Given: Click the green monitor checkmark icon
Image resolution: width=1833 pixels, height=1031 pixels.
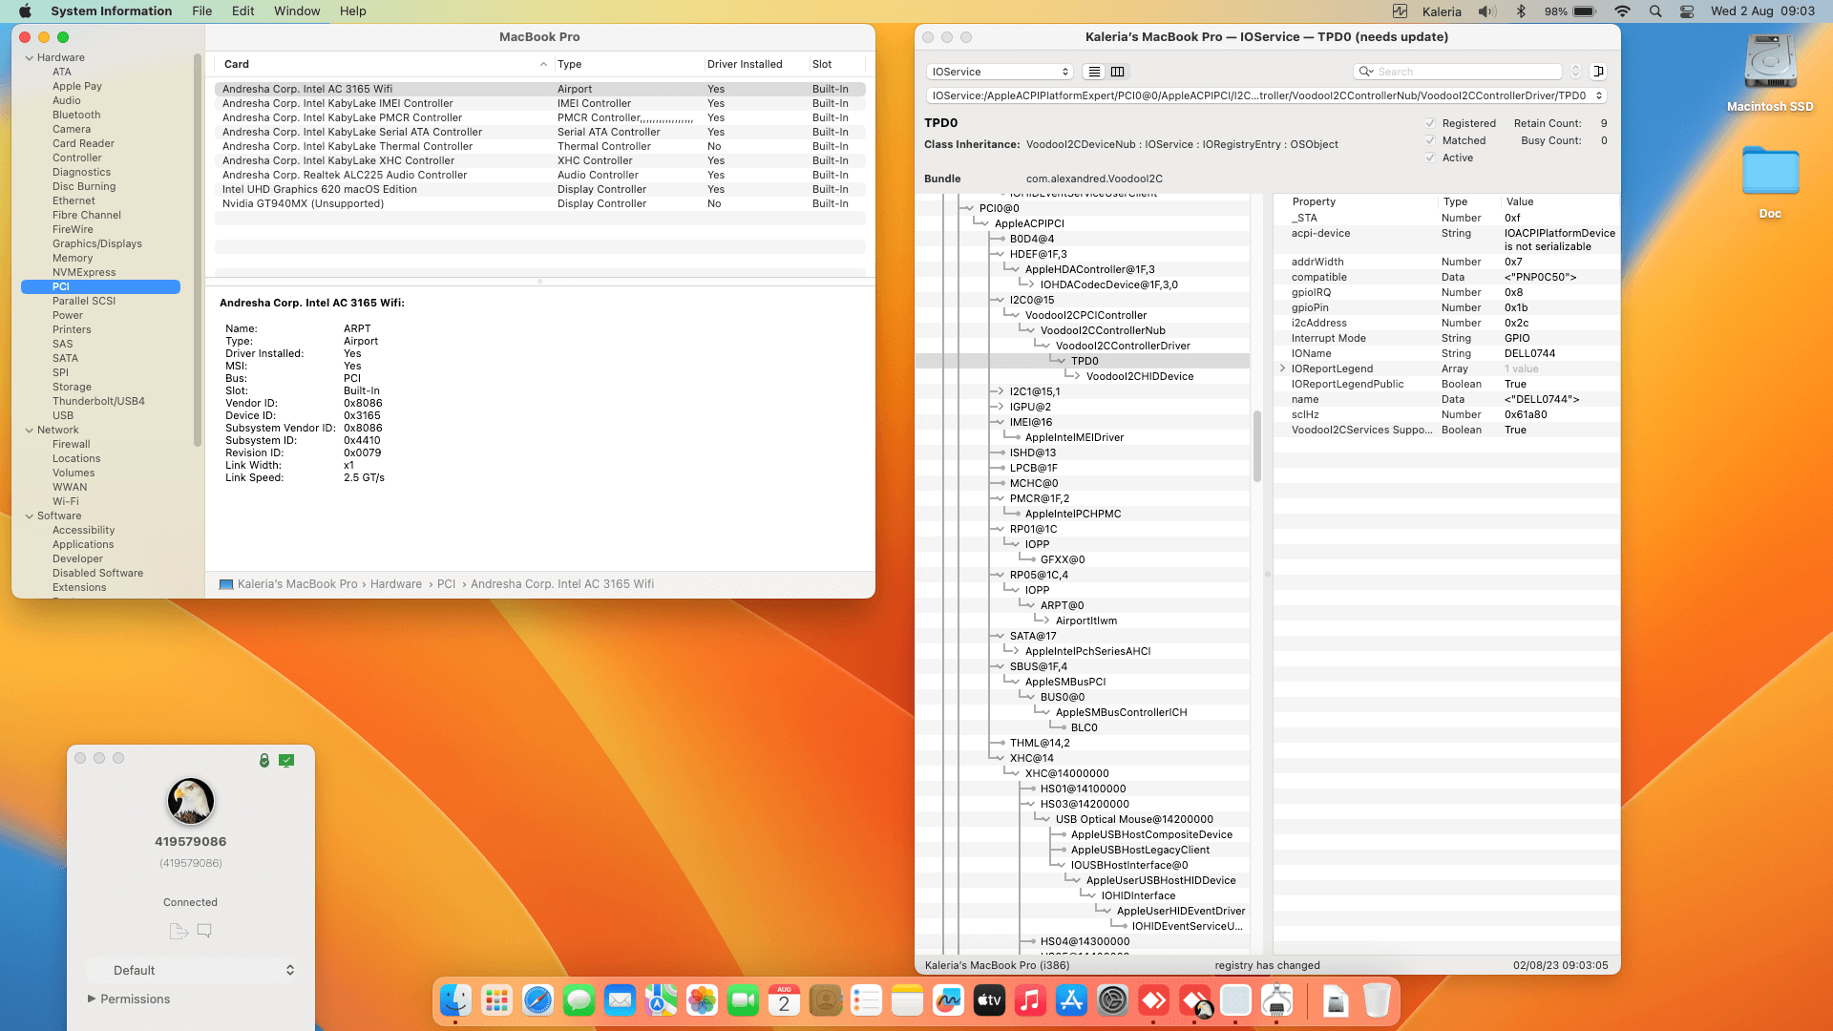Looking at the screenshot, I should tap(286, 760).
